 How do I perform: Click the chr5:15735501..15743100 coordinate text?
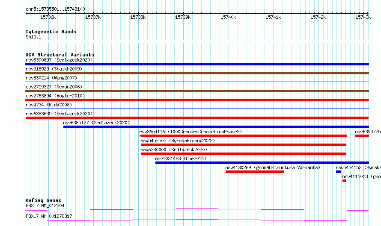55,9
